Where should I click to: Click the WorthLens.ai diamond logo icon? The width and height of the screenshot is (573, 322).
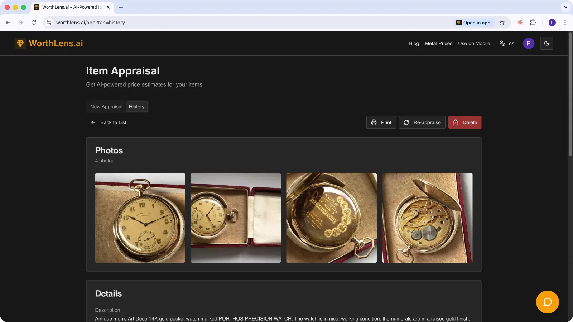(20, 43)
